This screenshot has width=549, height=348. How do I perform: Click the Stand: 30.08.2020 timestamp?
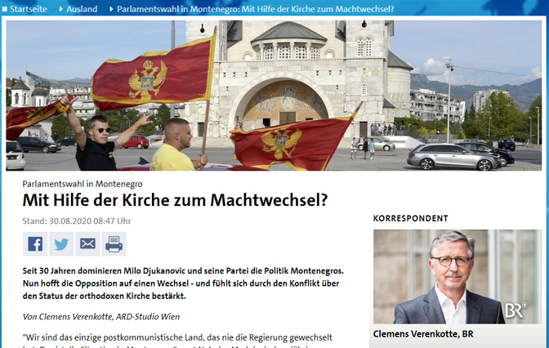click(x=77, y=221)
